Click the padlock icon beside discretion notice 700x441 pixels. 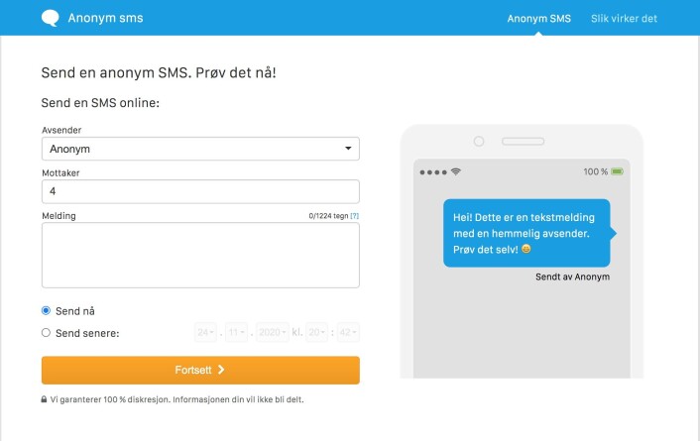click(44, 399)
